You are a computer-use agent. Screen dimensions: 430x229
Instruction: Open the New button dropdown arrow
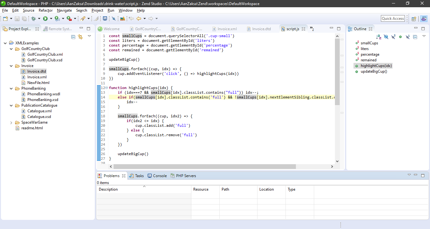click(11, 19)
